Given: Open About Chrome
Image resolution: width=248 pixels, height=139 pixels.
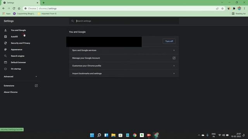Looking at the screenshot, I should point(10,92).
